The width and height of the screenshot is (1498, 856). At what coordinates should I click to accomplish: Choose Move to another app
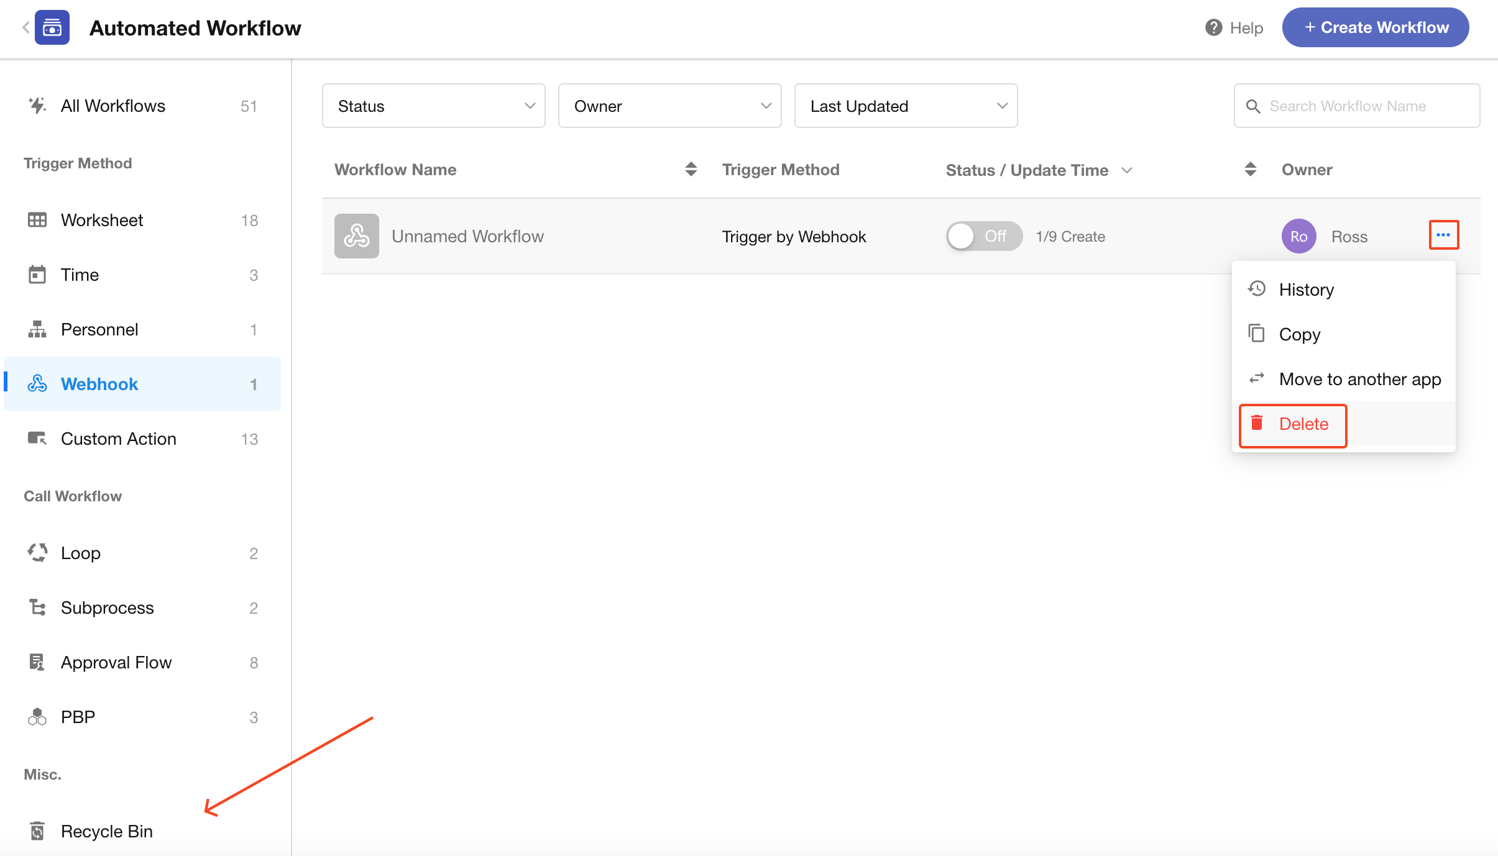click(x=1359, y=379)
